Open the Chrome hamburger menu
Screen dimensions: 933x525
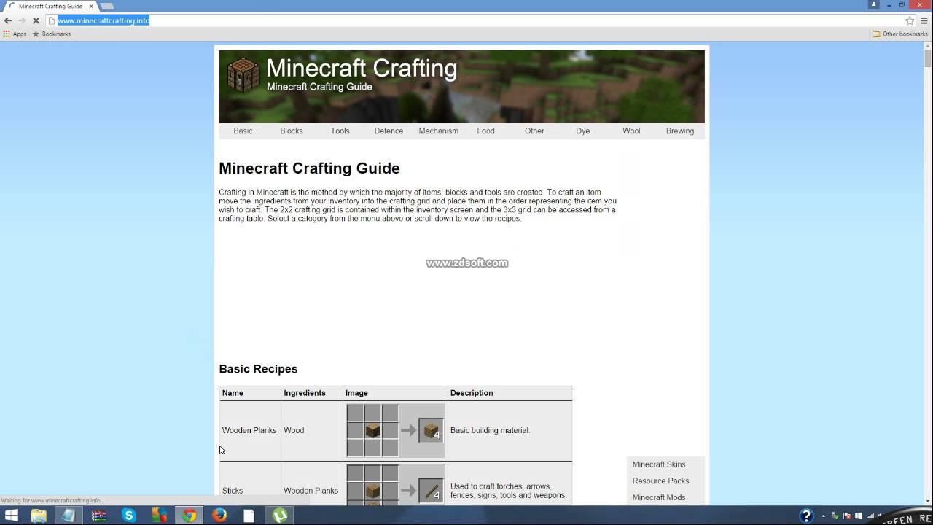coord(924,20)
